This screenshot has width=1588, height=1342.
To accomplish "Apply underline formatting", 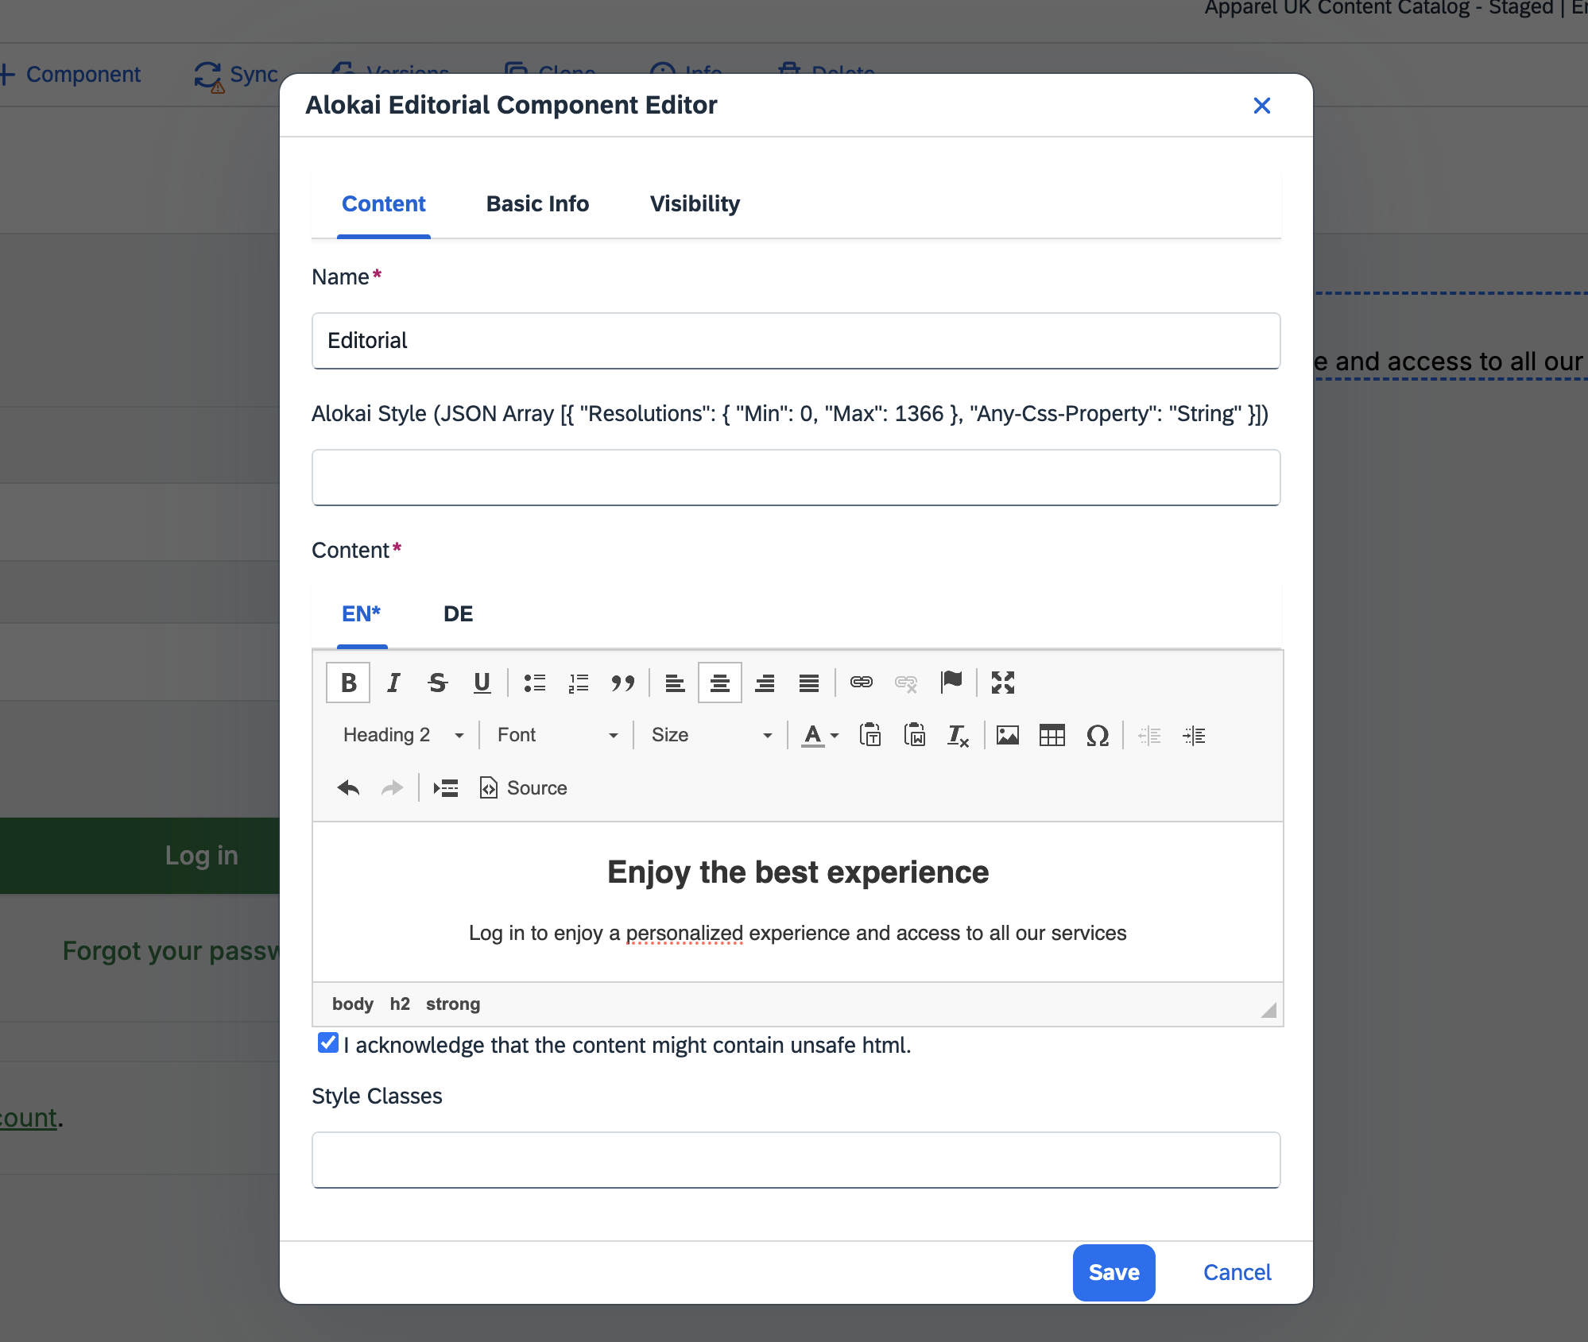I will (482, 683).
